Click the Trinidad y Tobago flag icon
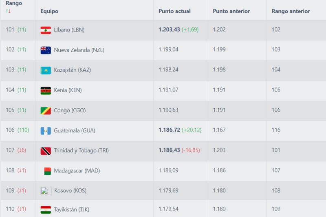 pyautogui.click(x=46, y=151)
